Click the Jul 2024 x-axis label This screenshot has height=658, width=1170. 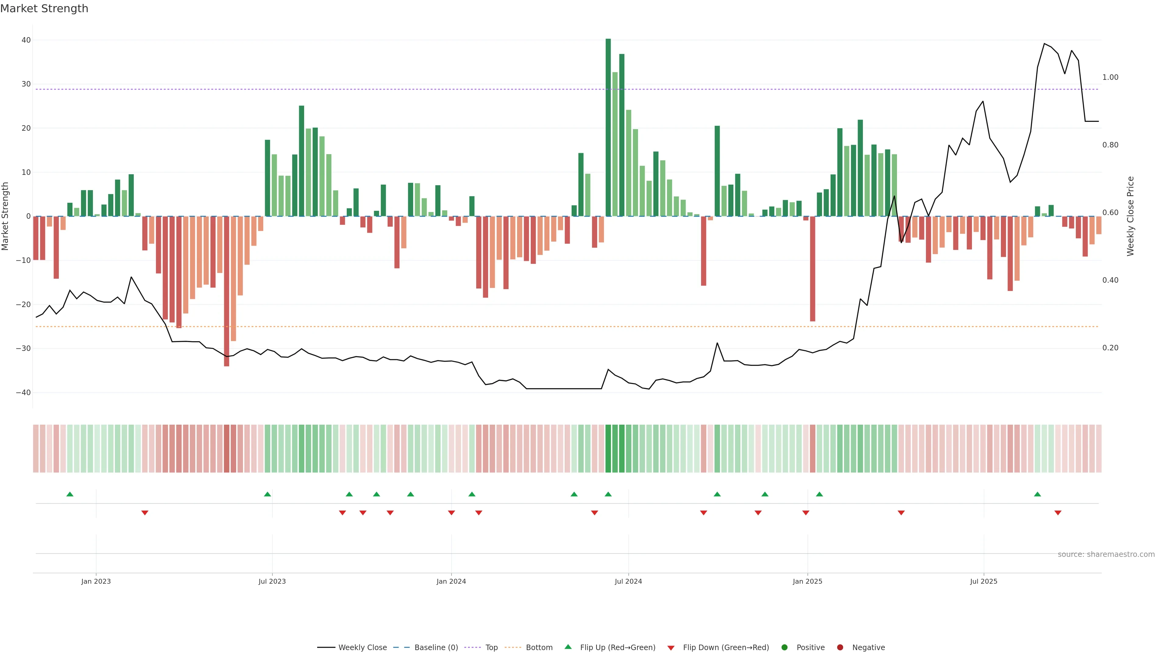(628, 581)
